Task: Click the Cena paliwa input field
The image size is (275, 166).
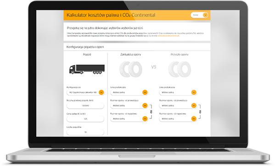Action: click(x=85, y=119)
